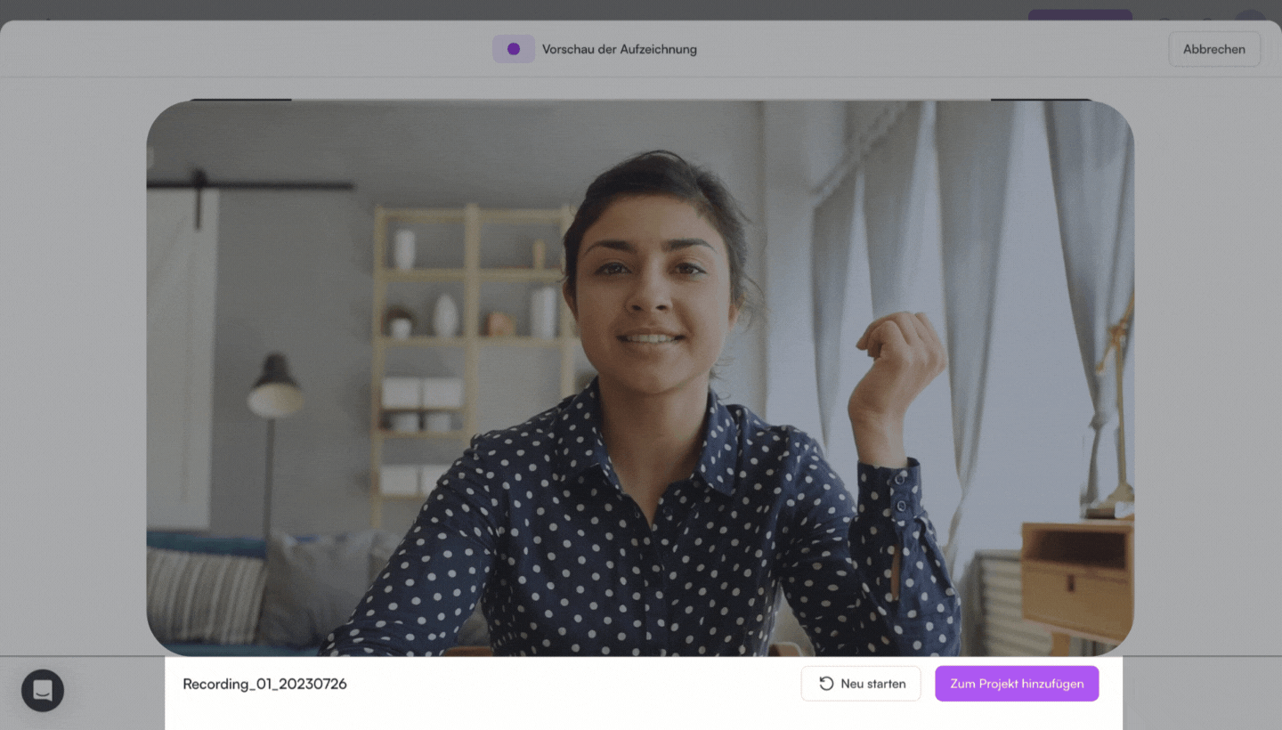Click the Vorschau der Aufzeichnung title
The image size is (1282, 730).
(620, 50)
